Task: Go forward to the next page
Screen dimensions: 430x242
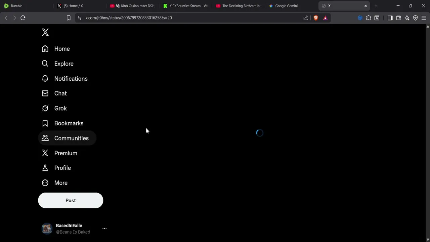Action: [14, 18]
